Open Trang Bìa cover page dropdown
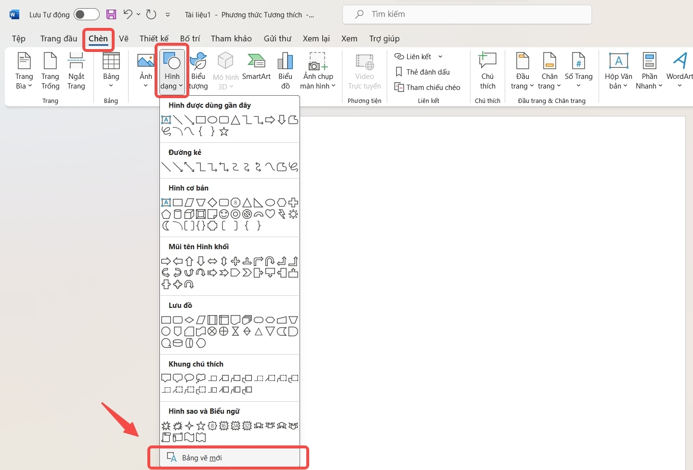The height and width of the screenshot is (470, 693). pyautogui.click(x=24, y=71)
